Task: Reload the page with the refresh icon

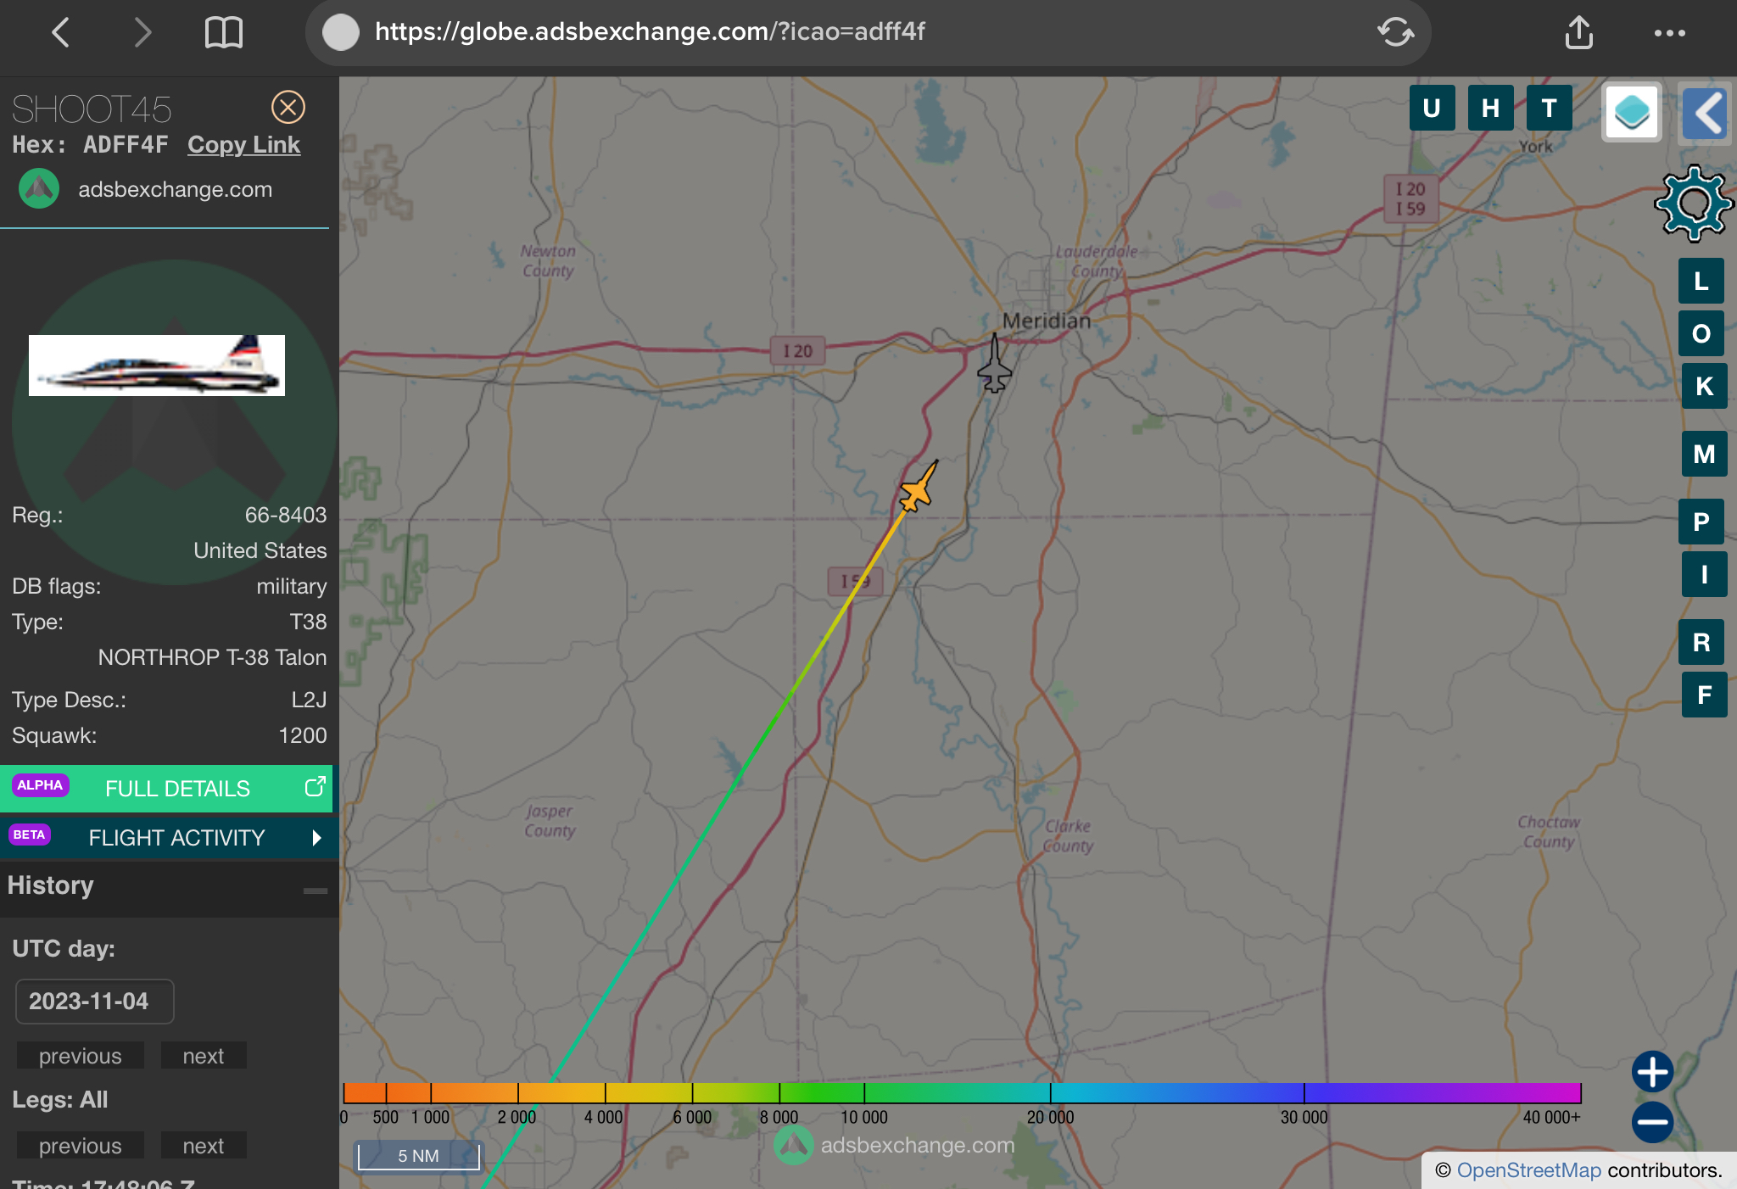Action: click(x=1395, y=33)
